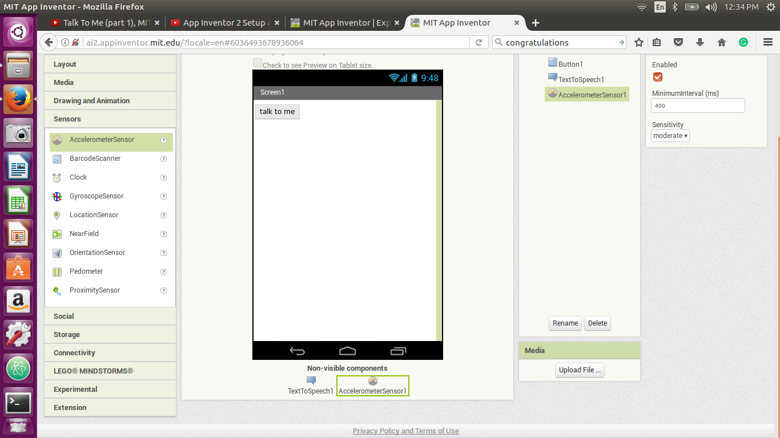Expand the Layout palette section
This screenshot has height=438, width=780.
pyautogui.click(x=110, y=64)
